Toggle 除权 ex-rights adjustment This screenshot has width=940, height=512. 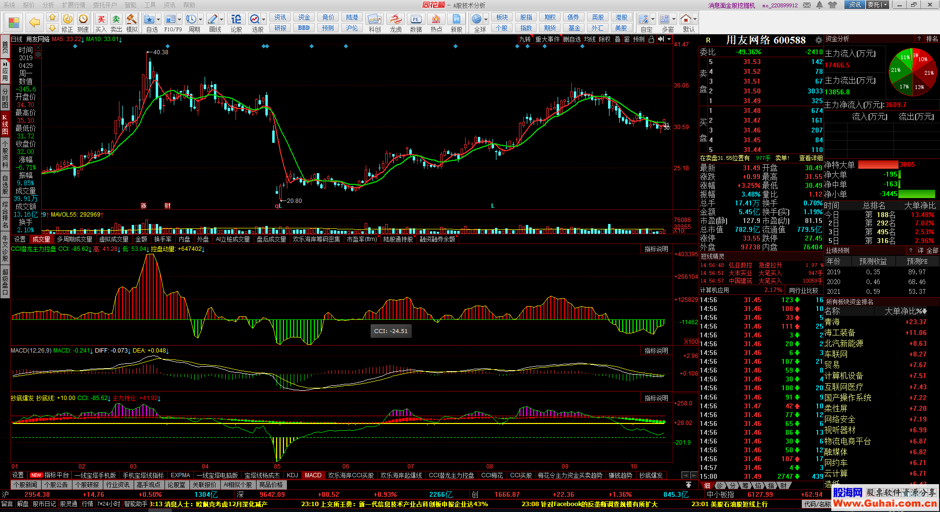click(x=605, y=39)
